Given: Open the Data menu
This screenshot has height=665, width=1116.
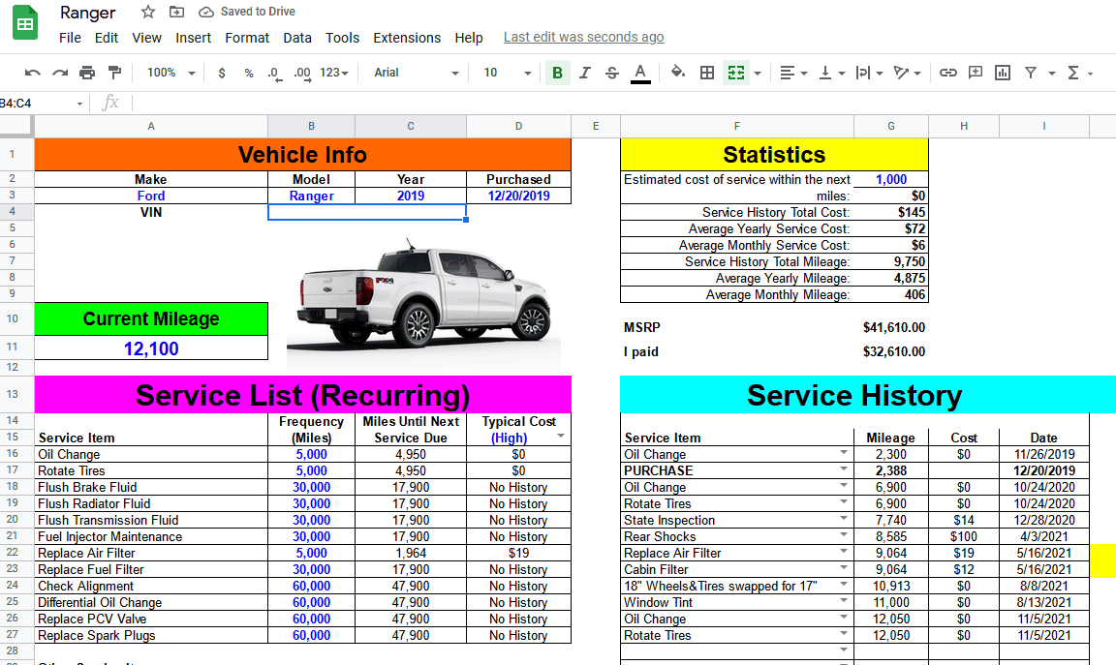Looking at the screenshot, I should coord(296,38).
